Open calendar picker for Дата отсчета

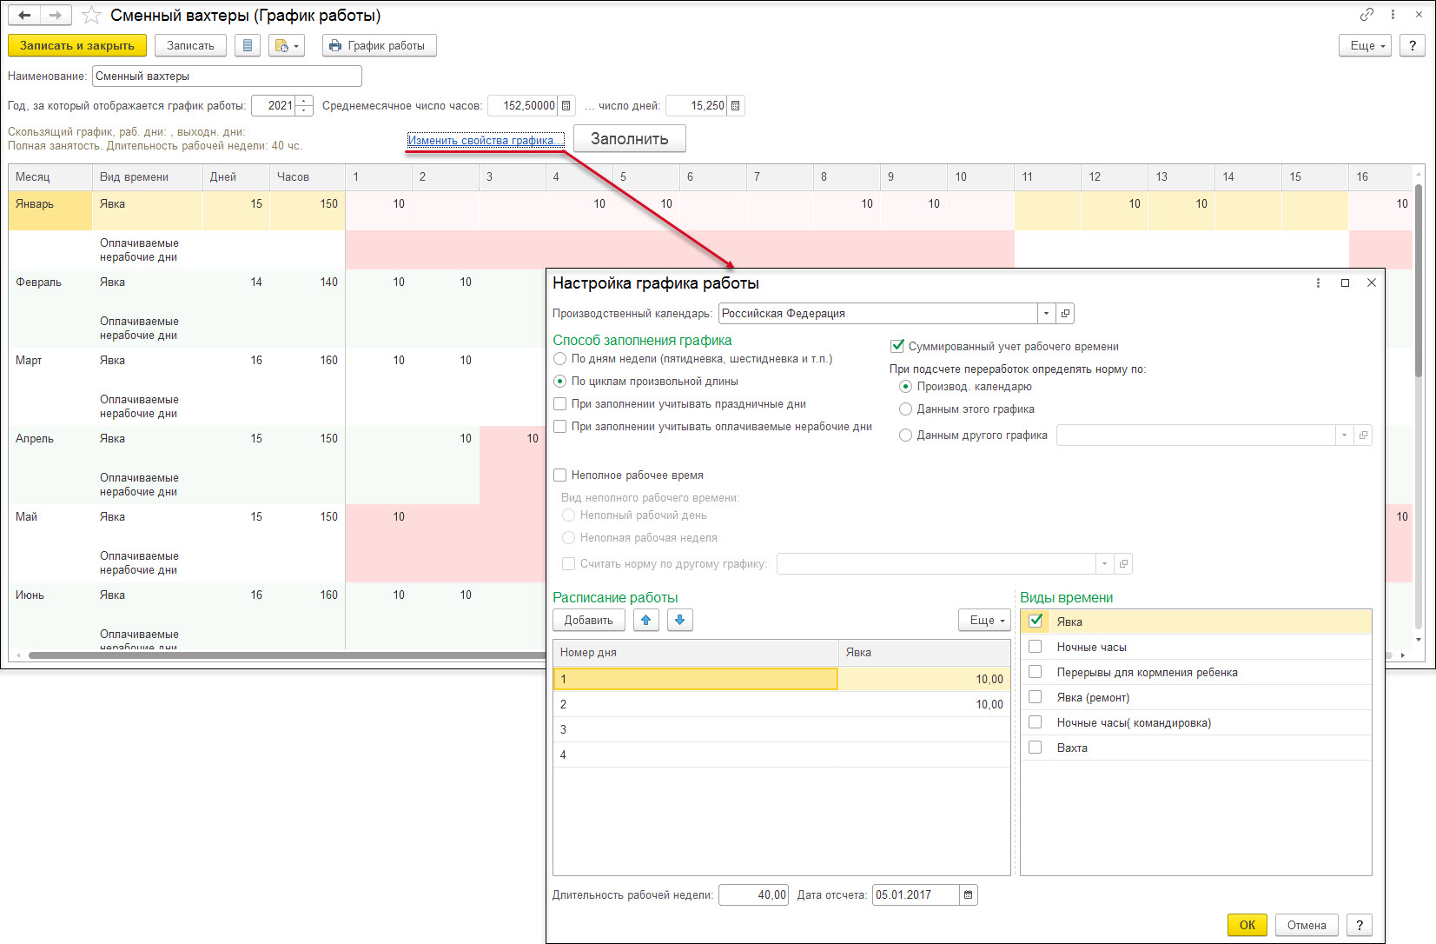point(969,894)
